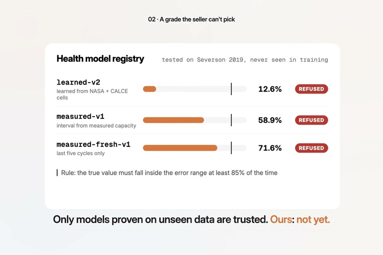Click the measured-fresh-v1 orange progress bar
The image size is (383, 255).
coord(180,148)
